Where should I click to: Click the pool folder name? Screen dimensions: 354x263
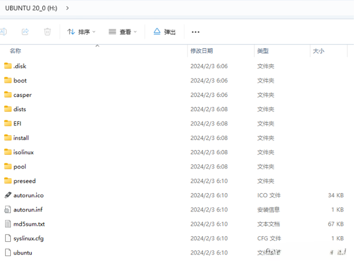click(20, 167)
